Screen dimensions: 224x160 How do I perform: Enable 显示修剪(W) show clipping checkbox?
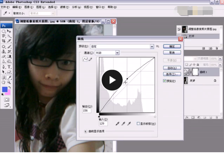(138, 124)
